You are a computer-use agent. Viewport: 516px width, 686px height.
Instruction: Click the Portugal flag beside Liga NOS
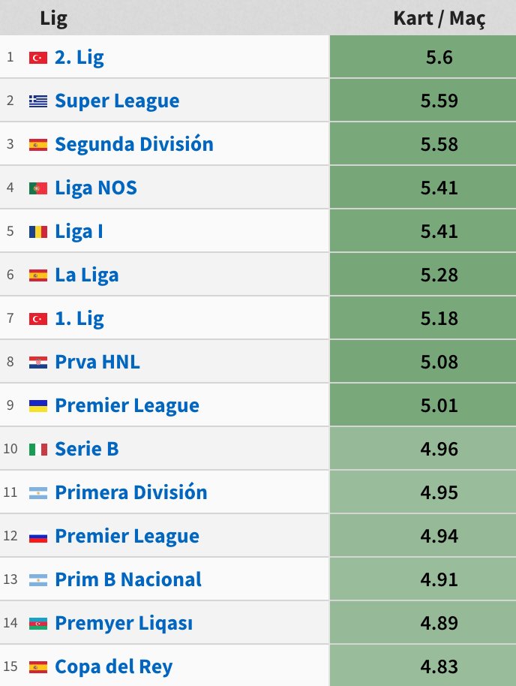tap(38, 188)
